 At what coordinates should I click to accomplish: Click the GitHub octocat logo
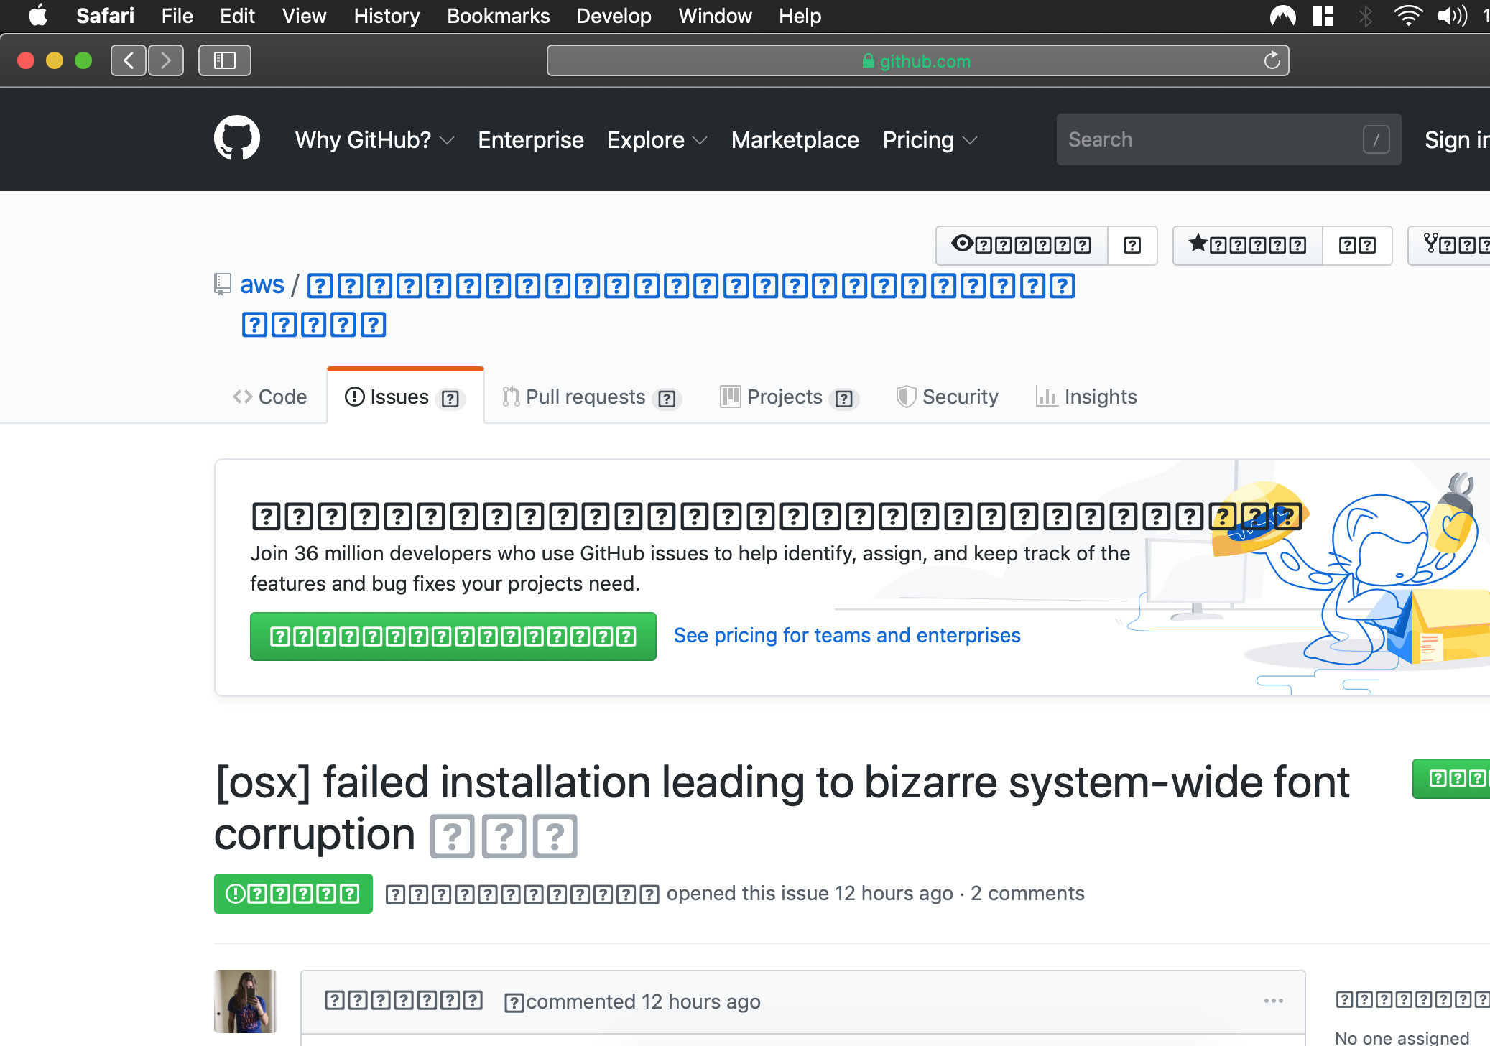pos(236,138)
